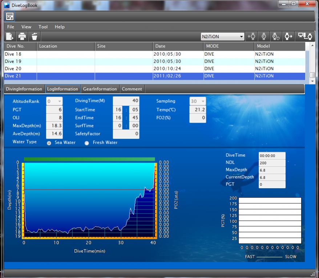Screen dimensions: 319x278
Task: Click the PC-to-watch connection icon
Action: [305, 36]
